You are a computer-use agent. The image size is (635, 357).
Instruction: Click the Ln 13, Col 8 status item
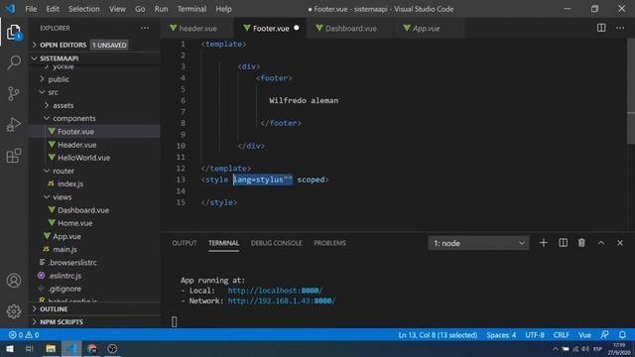tap(438, 335)
